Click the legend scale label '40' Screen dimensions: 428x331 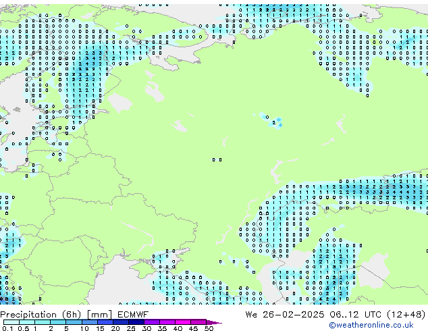coord(178,328)
